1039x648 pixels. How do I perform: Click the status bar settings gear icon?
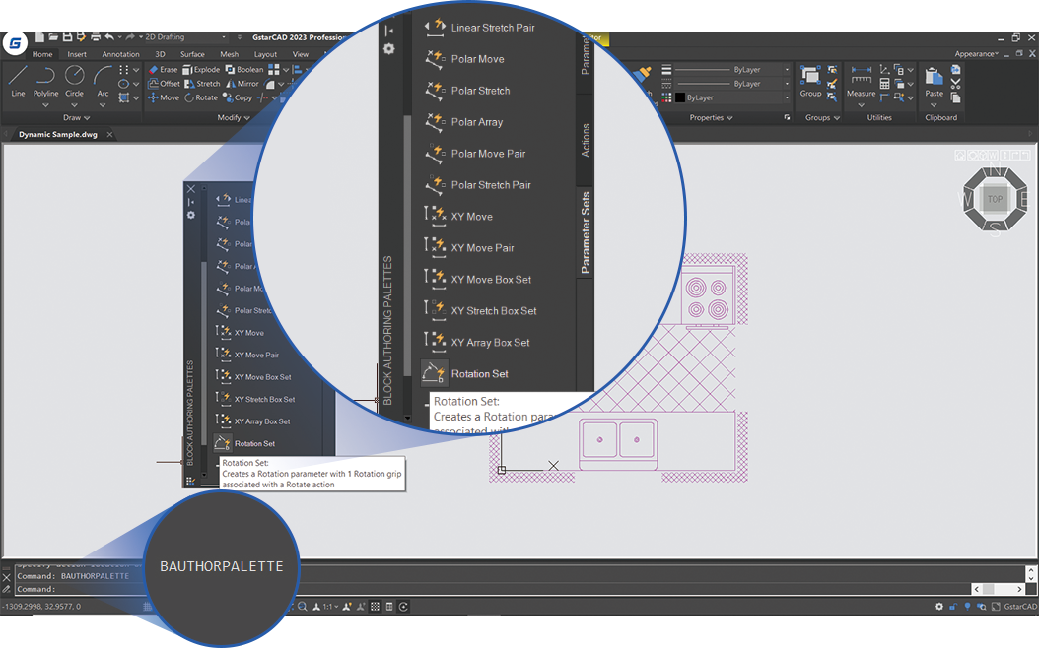938,607
